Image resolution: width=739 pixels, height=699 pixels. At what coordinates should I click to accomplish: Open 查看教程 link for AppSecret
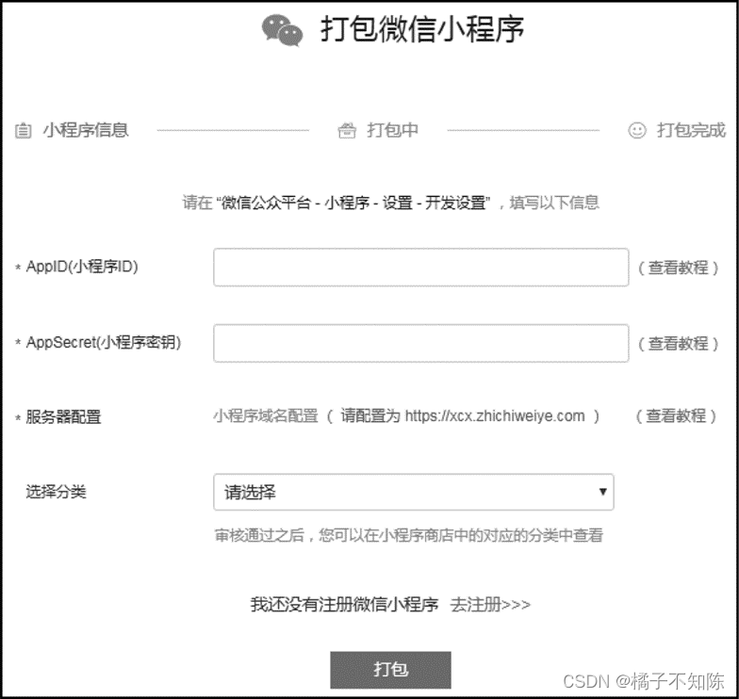(679, 343)
